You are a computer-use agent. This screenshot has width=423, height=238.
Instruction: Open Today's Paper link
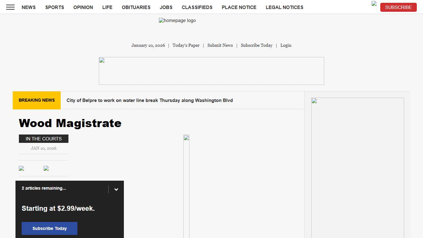pyautogui.click(x=186, y=45)
